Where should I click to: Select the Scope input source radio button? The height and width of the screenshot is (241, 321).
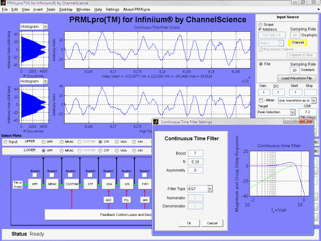[260, 25]
